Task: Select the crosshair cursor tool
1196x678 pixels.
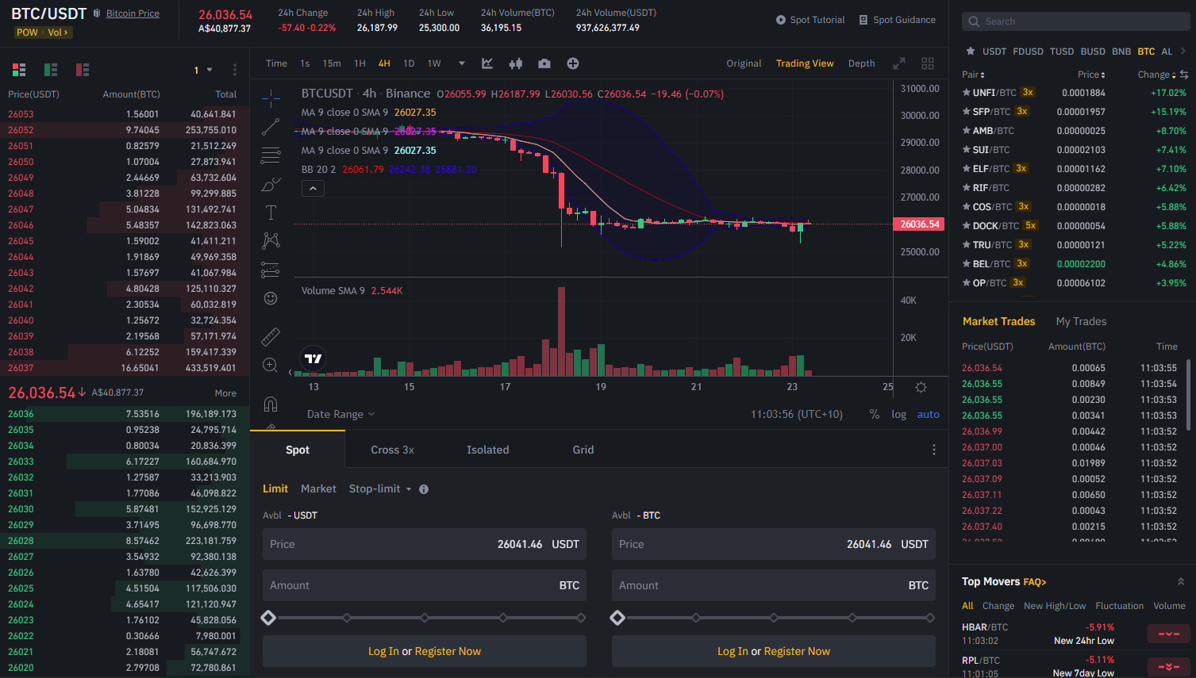Action: point(271,98)
